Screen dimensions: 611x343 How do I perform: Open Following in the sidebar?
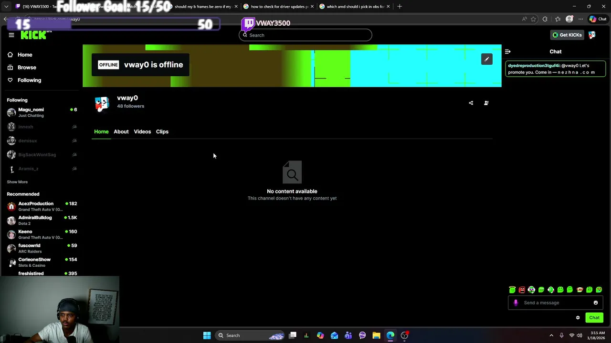pyautogui.click(x=24, y=80)
